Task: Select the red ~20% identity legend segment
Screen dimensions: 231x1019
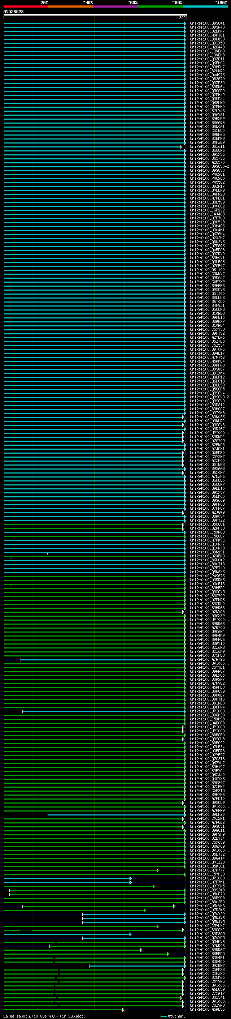Action: point(26,7)
